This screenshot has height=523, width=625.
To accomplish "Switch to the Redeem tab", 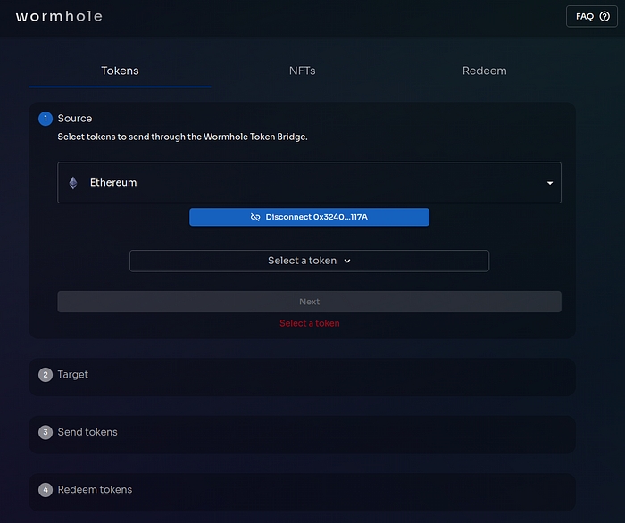I will point(484,71).
